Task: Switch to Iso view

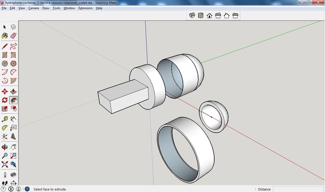Action: pyautogui.click(x=192, y=16)
